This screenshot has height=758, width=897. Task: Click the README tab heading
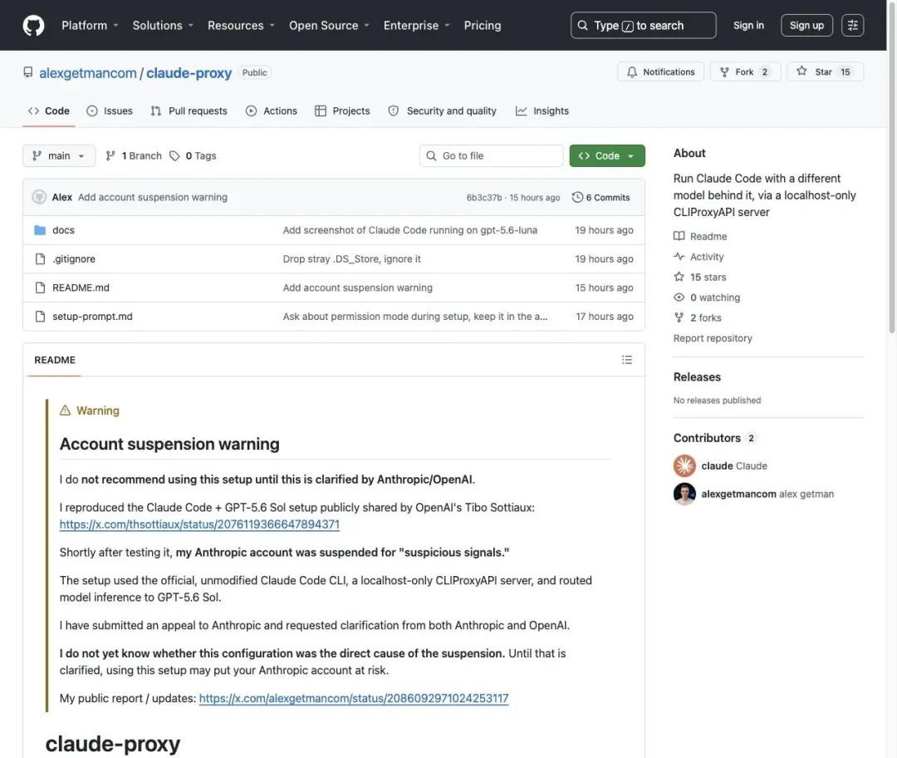click(55, 360)
